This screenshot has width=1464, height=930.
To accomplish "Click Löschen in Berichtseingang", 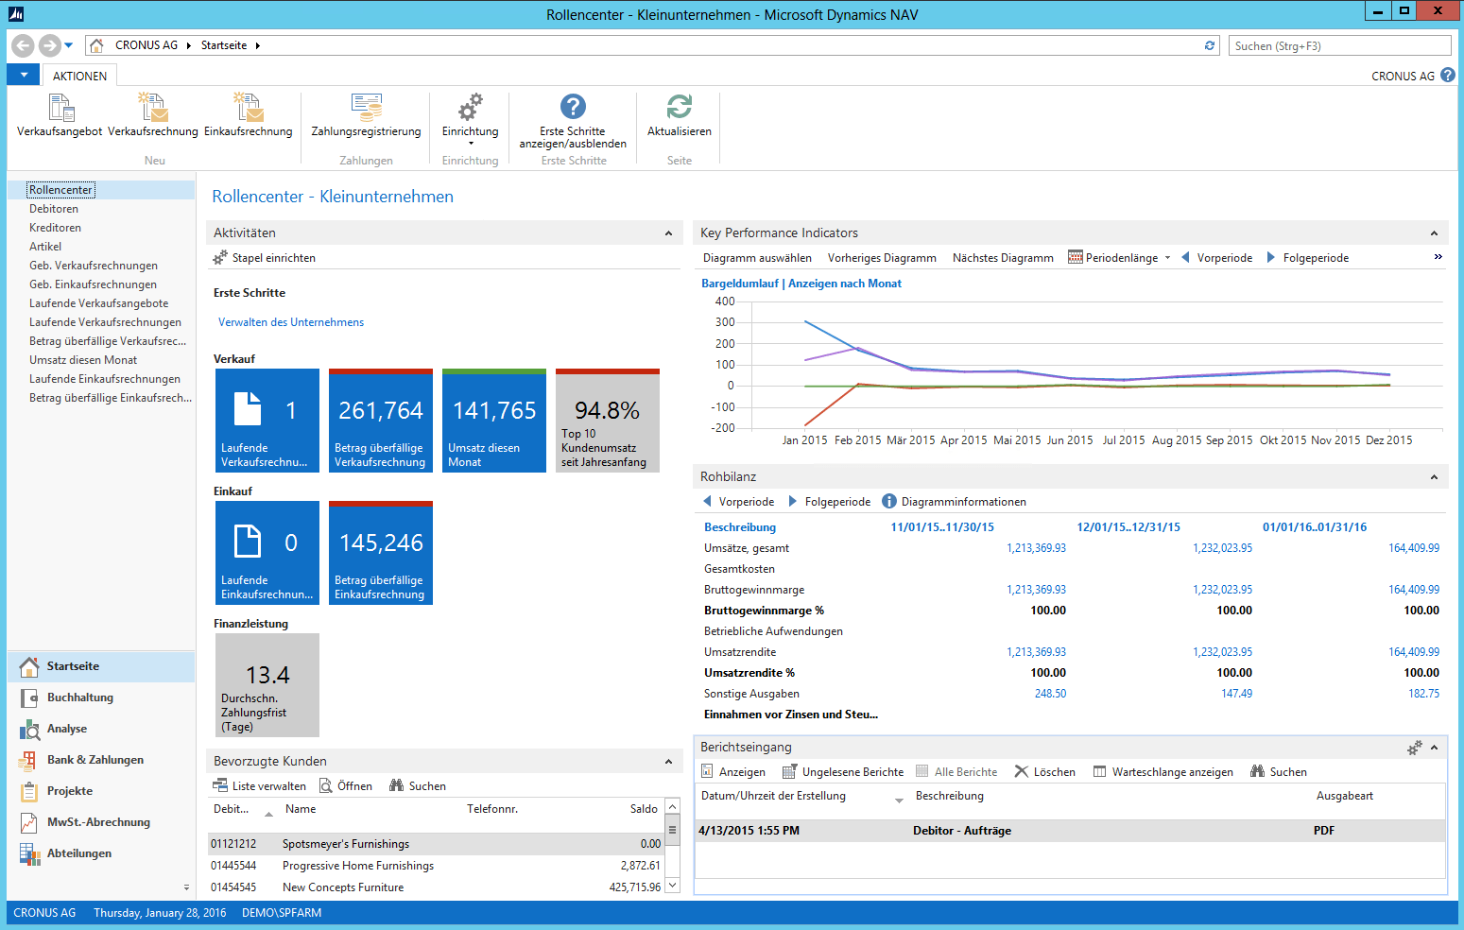I will (1045, 772).
